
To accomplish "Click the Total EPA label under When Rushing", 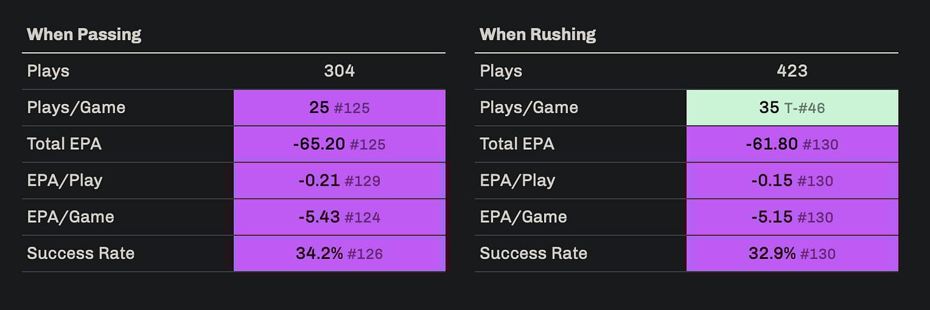I will [x=517, y=144].
